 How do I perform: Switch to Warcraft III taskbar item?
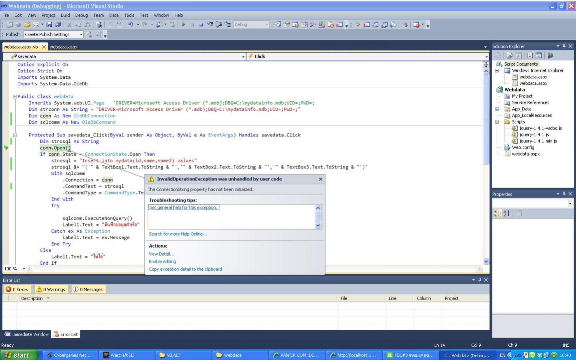(126, 355)
